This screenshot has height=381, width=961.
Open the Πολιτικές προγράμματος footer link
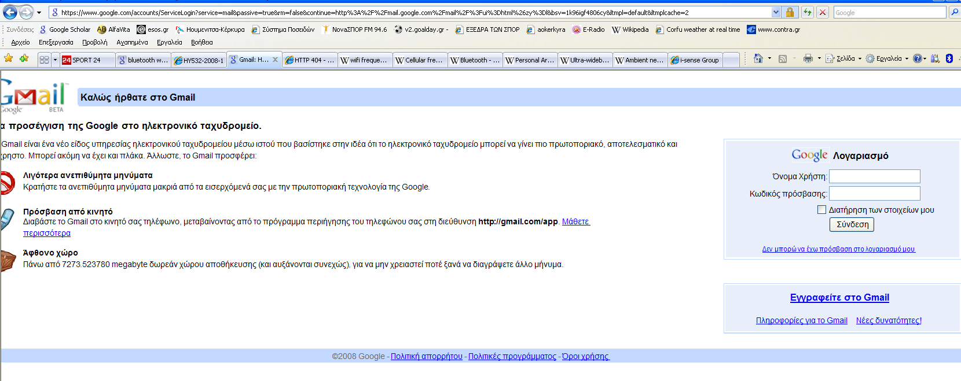tap(512, 356)
